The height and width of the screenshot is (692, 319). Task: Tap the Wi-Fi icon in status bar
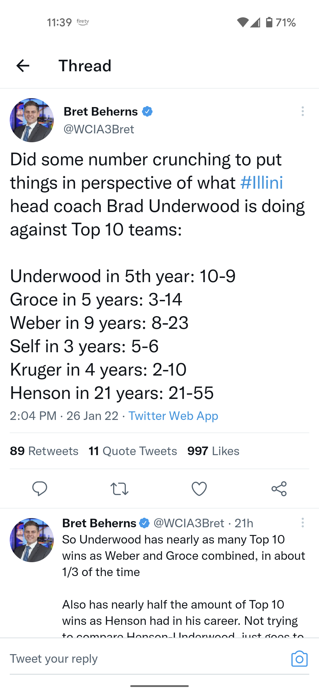click(243, 22)
